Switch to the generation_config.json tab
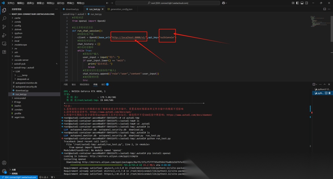333x179 pixels. [121, 9]
